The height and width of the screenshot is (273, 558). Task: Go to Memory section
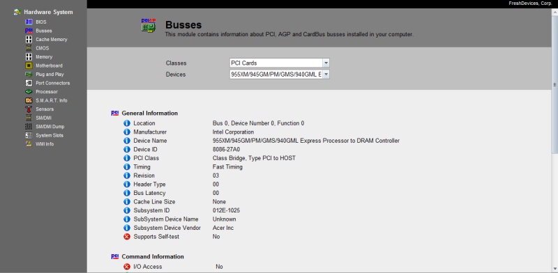click(44, 57)
